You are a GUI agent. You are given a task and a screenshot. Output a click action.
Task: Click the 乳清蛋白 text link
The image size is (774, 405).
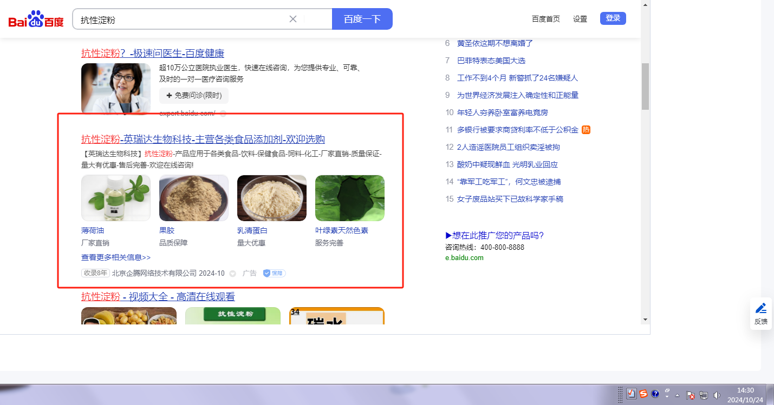(252, 230)
